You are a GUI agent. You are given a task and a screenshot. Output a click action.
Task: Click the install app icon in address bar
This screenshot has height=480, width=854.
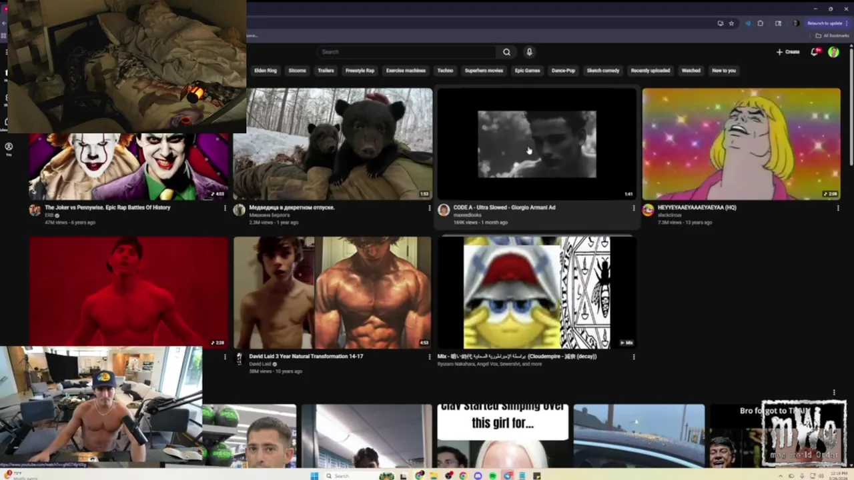pos(720,23)
